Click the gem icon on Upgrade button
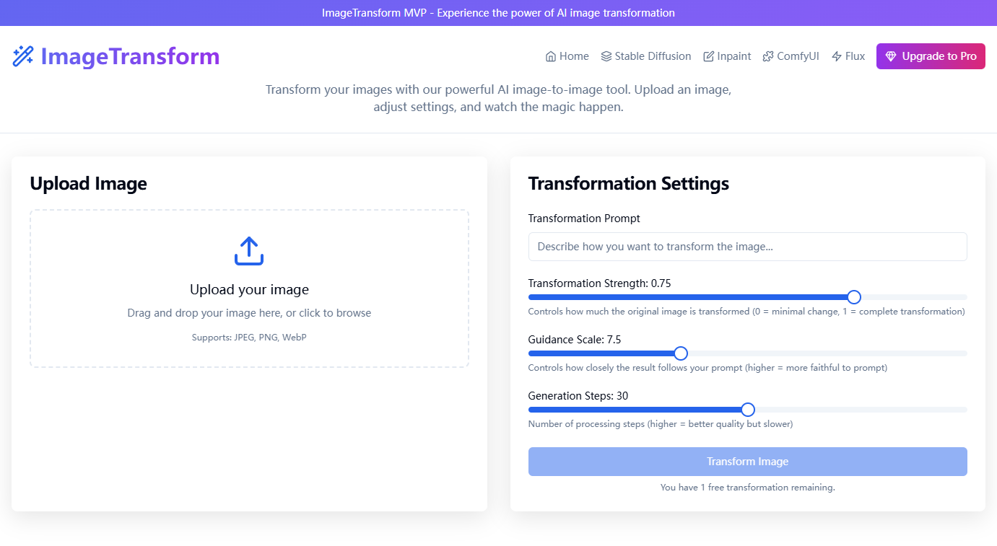Screen dimensions: 997x546 [x=890, y=56]
